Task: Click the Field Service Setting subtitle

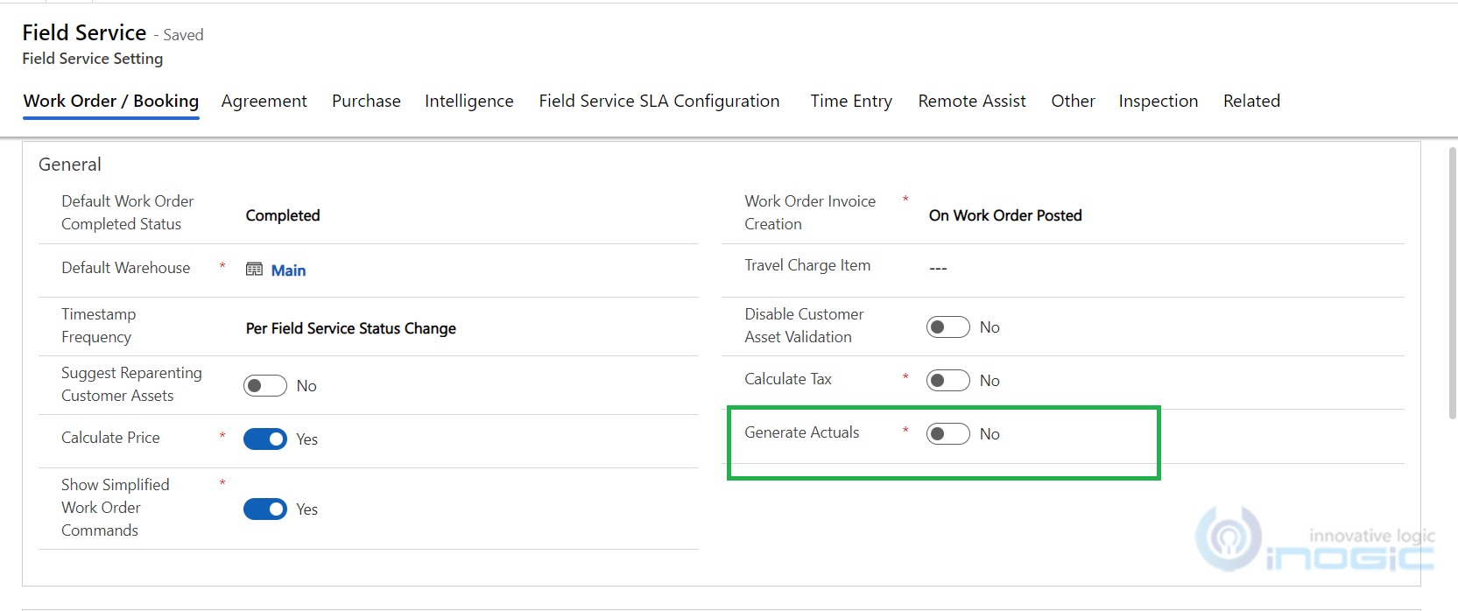Action: 93,59
